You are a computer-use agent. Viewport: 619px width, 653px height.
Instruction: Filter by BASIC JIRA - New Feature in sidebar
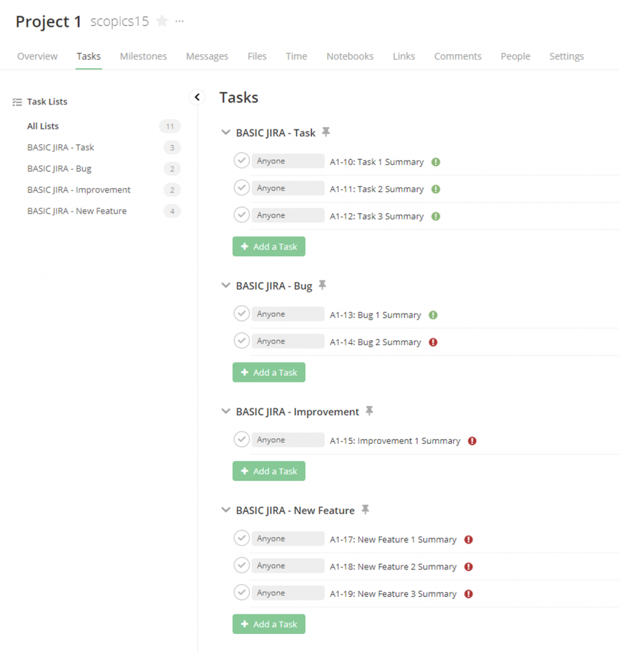tap(77, 211)
